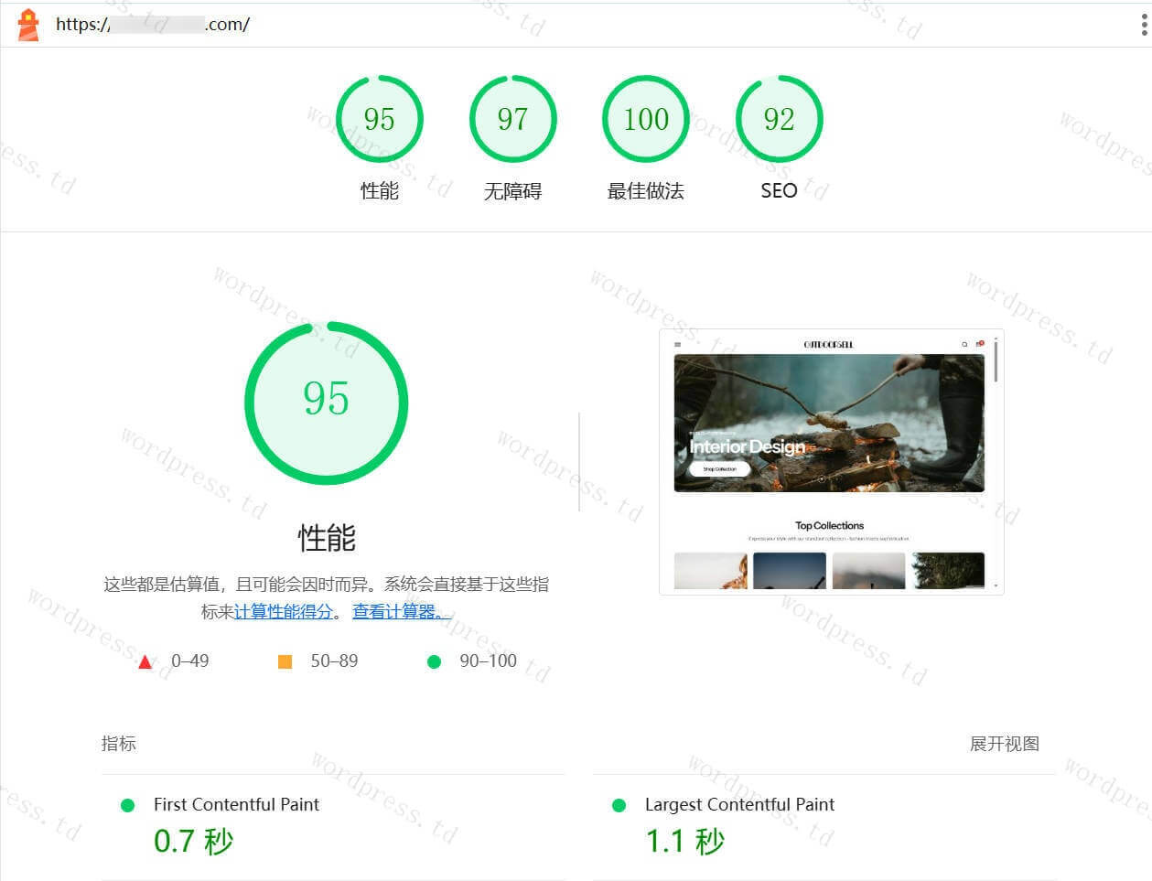Jump to Best Practices gauge showing 100
The image size is (1152, 881).
pyautogui.click(x=646, y=119)
